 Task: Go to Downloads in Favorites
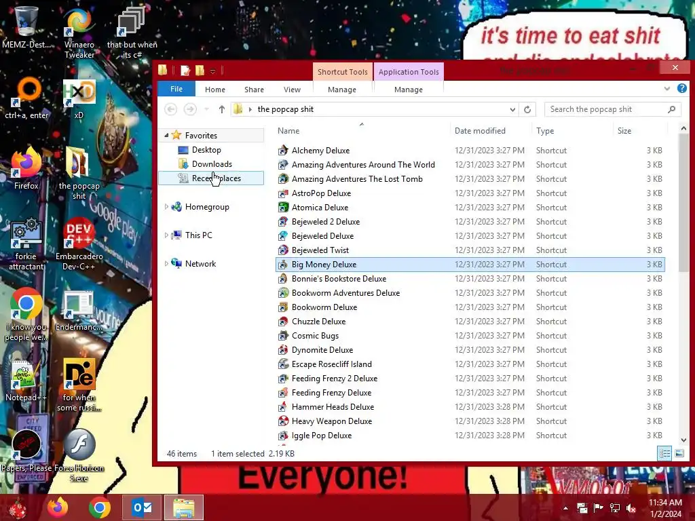[x=212, y=164]
